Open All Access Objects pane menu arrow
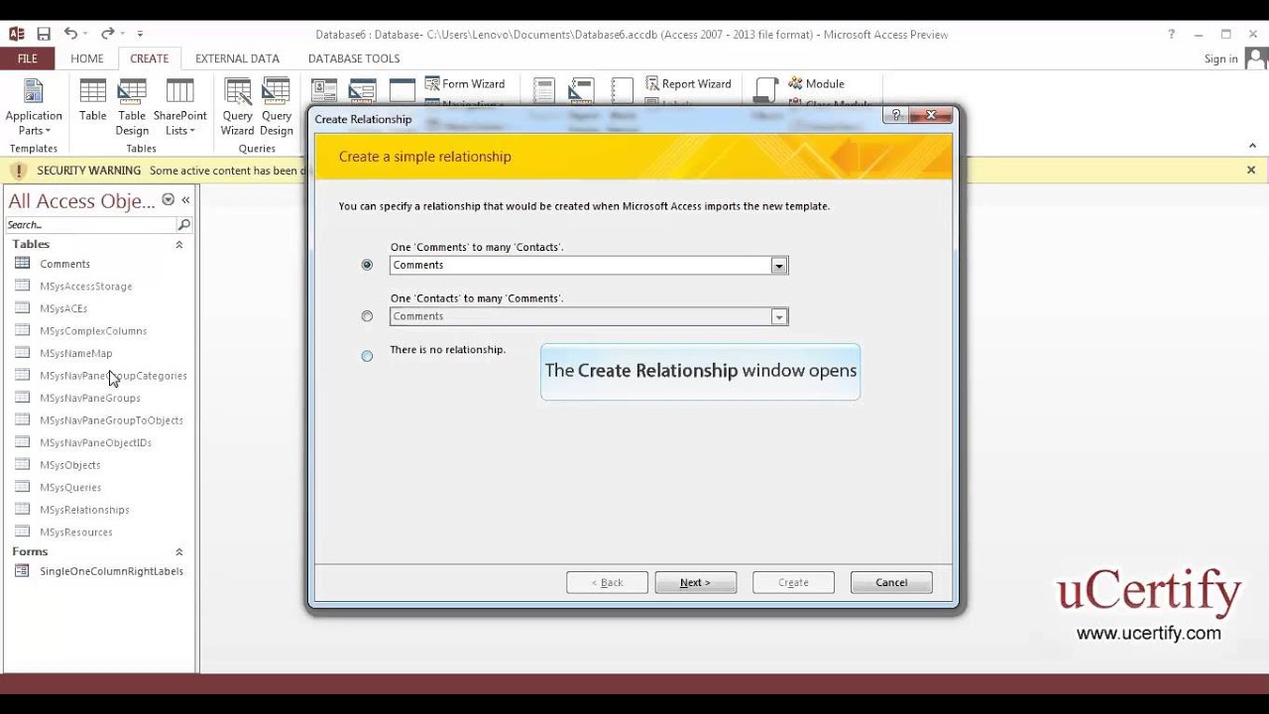 click(x=169, y=199)
